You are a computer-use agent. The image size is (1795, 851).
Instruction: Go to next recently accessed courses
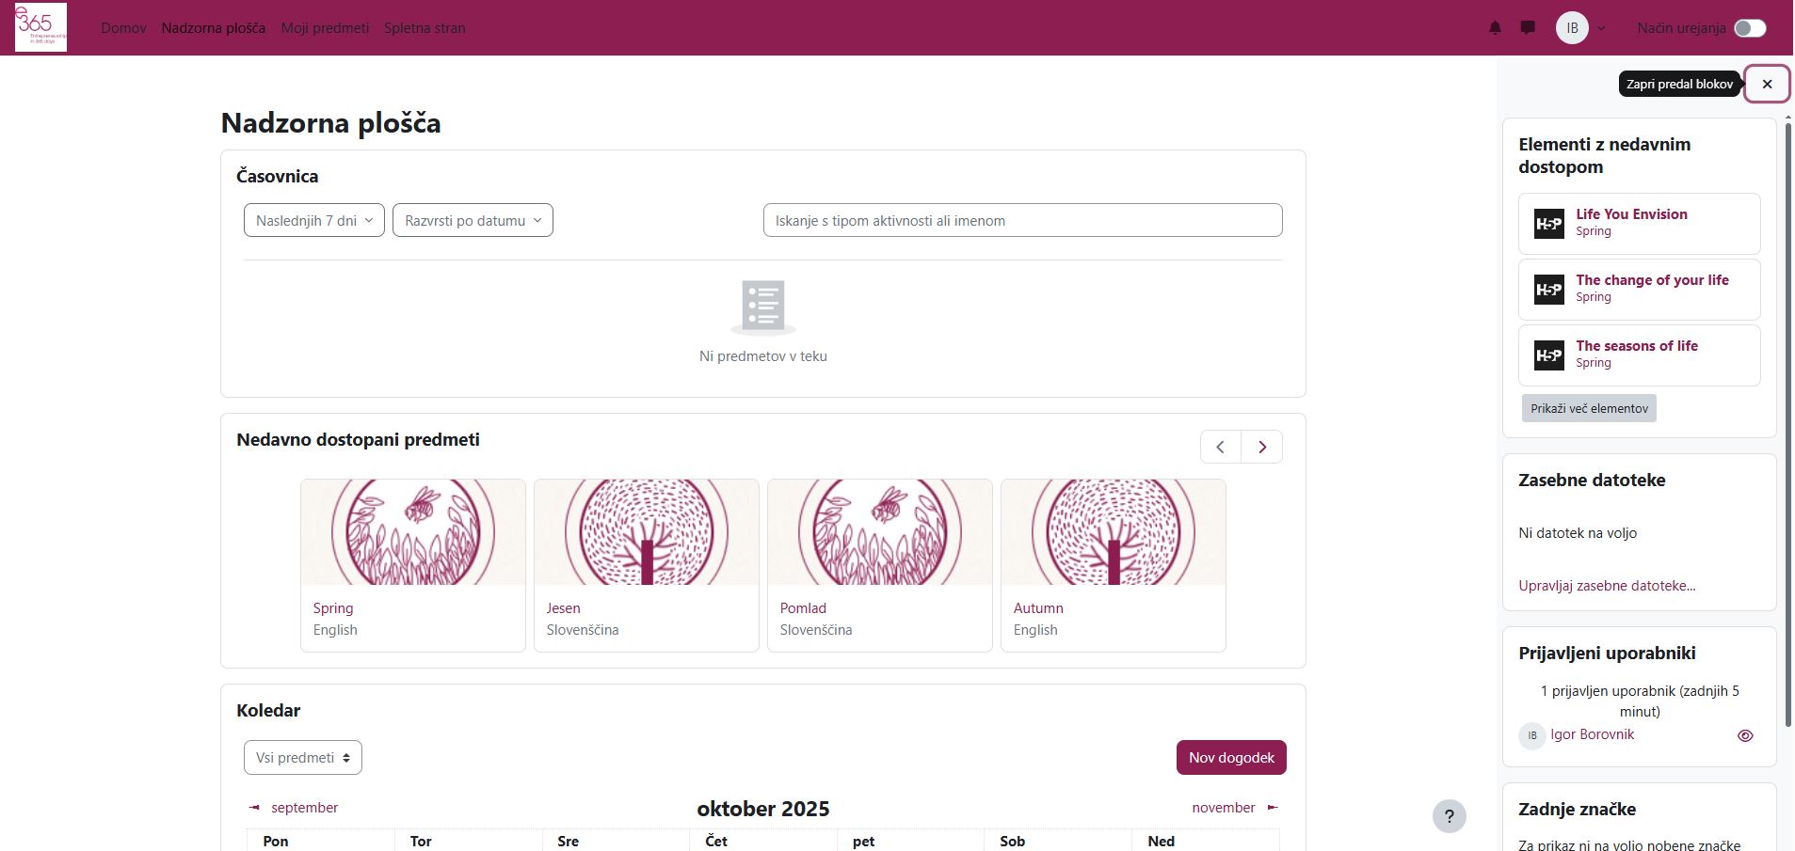coord(1261,447)
